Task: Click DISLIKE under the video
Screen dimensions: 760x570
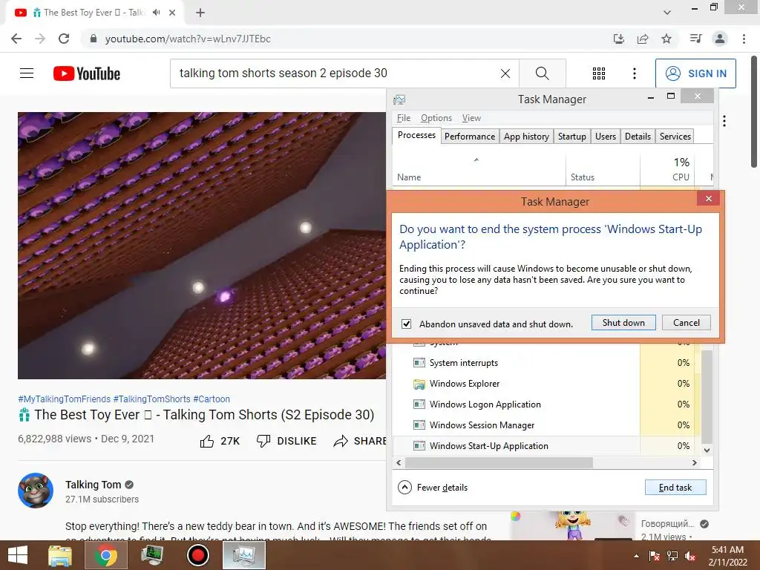Action: (x=286, y=441)
